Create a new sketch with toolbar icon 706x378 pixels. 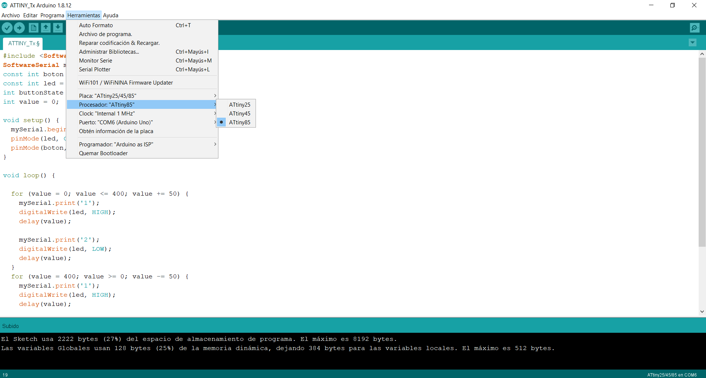tap(33, 28)
